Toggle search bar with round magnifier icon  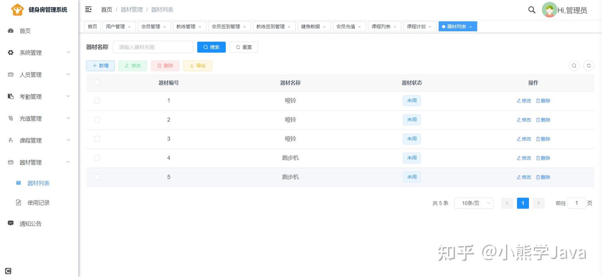pos(574,66)
